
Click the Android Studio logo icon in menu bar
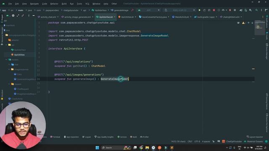[3, 4]
